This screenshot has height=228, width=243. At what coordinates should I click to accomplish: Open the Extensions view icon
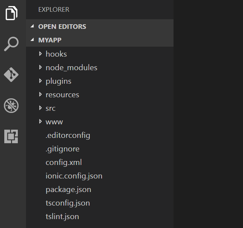11,136
